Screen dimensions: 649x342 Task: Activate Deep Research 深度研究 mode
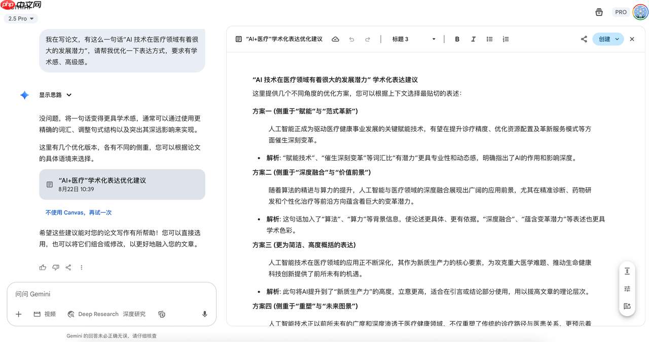tap(107, 314)
